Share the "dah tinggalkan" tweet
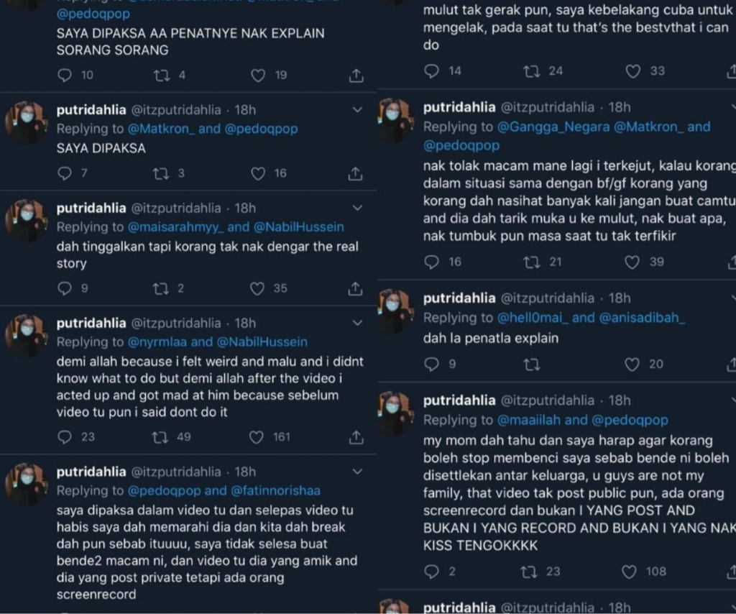 point(355,289)
